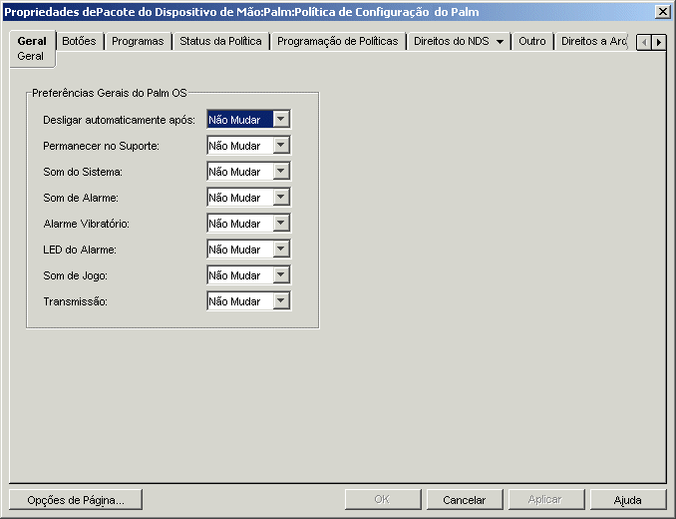Expand the Direitos do NDS tab menu arrow

pos(501,42)
